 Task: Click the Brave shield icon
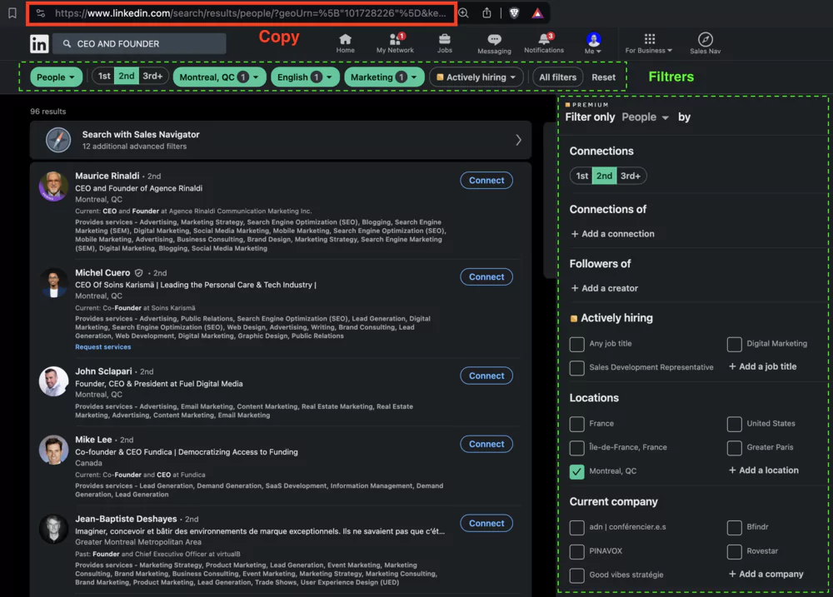click(x=514, y=13)
